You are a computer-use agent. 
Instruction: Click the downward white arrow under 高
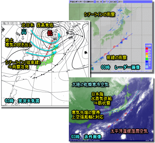[x=23, y=38]
